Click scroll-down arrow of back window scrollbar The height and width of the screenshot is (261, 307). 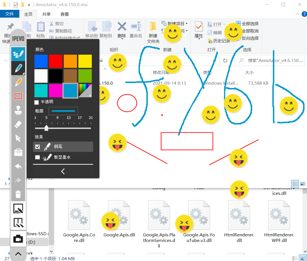point(305,251)
